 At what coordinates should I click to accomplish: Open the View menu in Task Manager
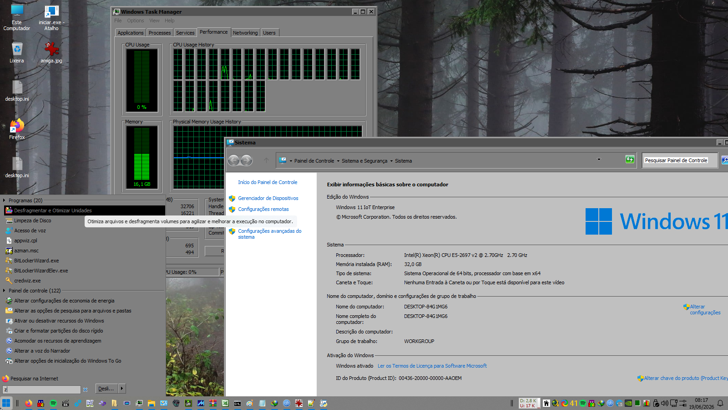pos(155,20)
